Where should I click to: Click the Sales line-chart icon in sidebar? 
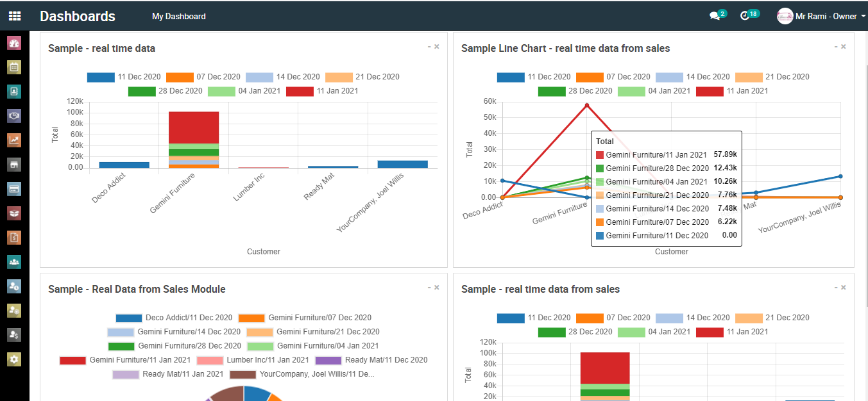point(14,140)
